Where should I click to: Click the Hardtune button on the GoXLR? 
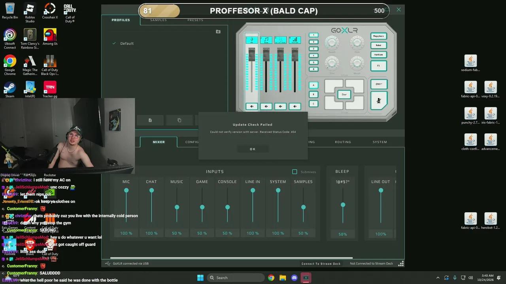(378, 55)
